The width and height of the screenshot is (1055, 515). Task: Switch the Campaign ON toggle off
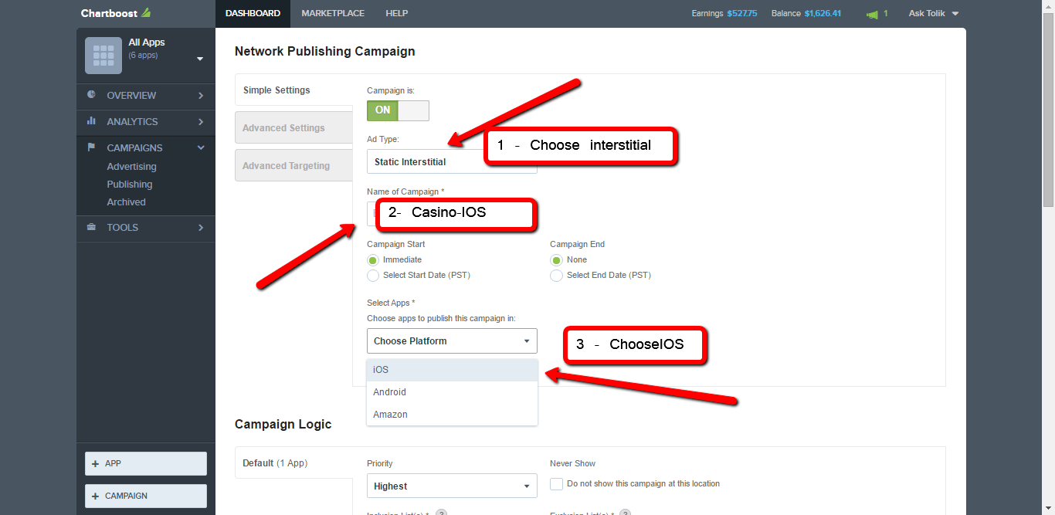[x=398, y=110]
